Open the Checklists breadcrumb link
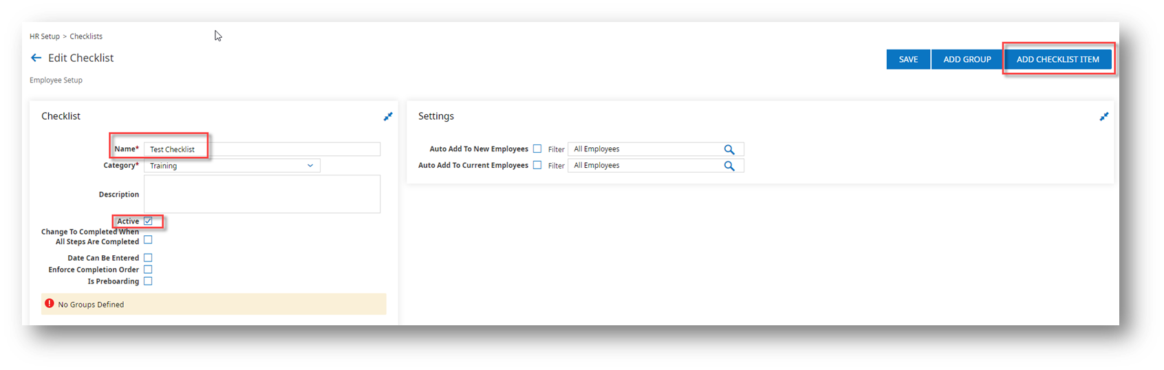Image resolution: width=1164 pixels, height=370 pixels. pos(86,36)
